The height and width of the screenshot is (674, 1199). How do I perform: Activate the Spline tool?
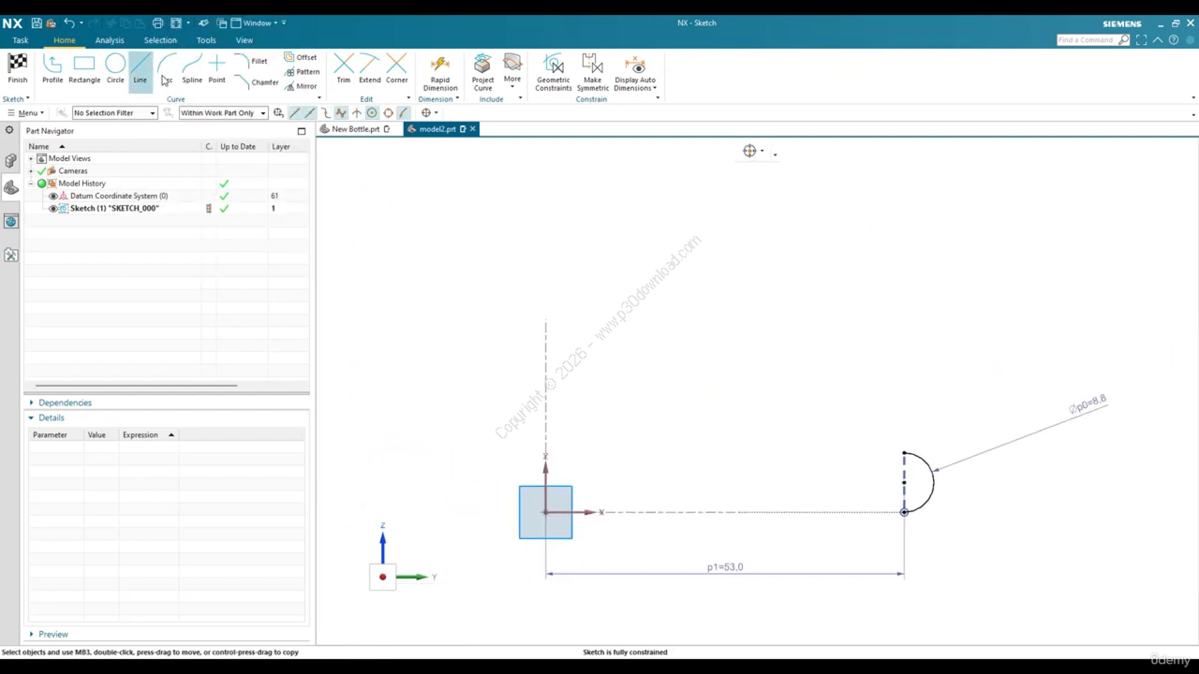[192, 68]
